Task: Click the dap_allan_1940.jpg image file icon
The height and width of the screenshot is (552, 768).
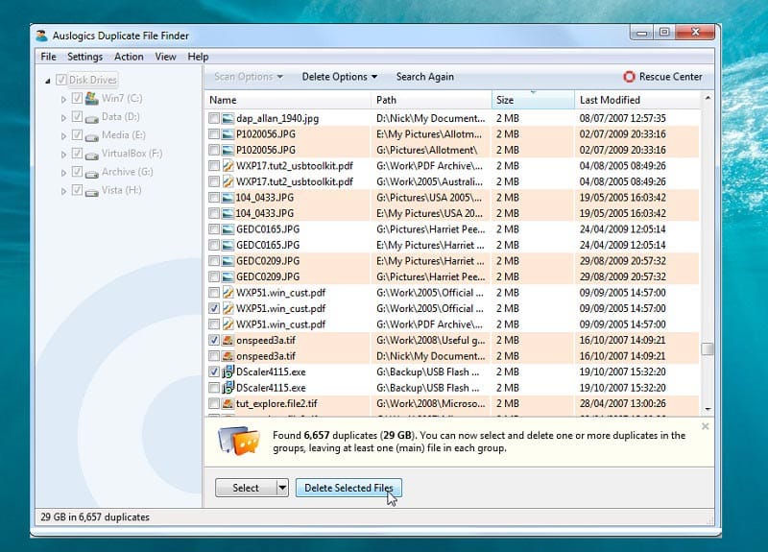Action: coord(228,118)
